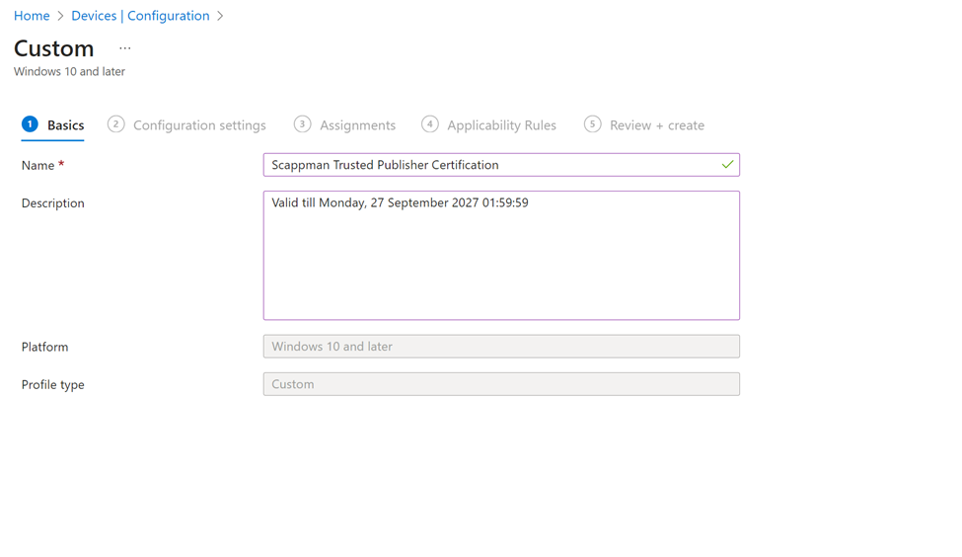Click the step 3 circle icon
Viewport: 962px width, 557px height.
click(302, 124)
